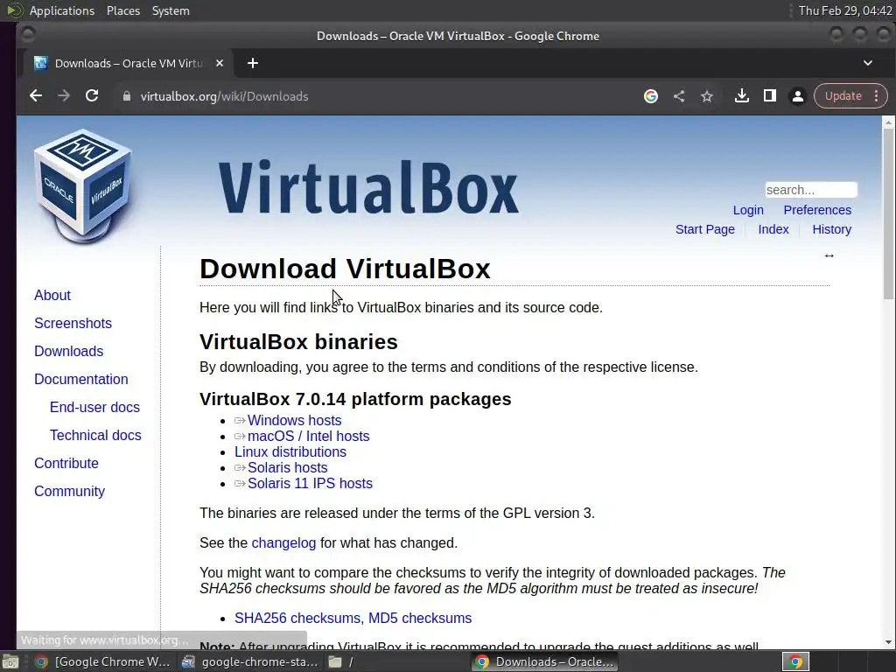This screenshot has height=672, width=896.
Task: Open the Documentation sidebar link
Action: [x=81, y=379]
